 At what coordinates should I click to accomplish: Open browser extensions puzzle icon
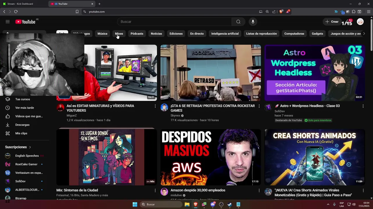tap(353, 12)
